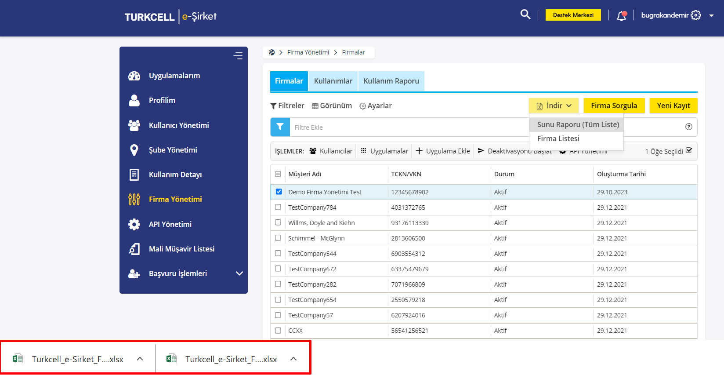Check the TestCompany544 row checkbox
724x375 pixels.
(278, 253)
